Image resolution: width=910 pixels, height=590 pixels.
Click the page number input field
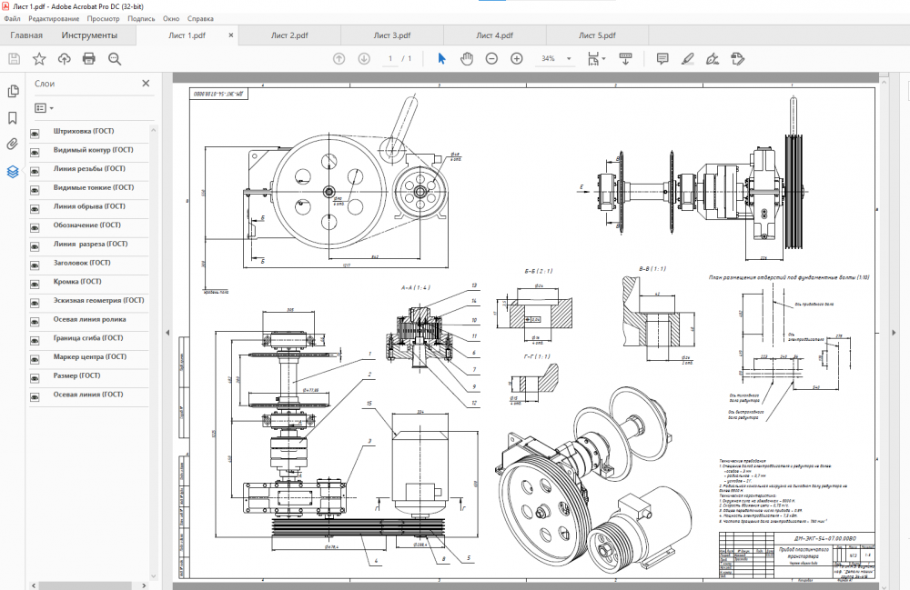(389, 59)
